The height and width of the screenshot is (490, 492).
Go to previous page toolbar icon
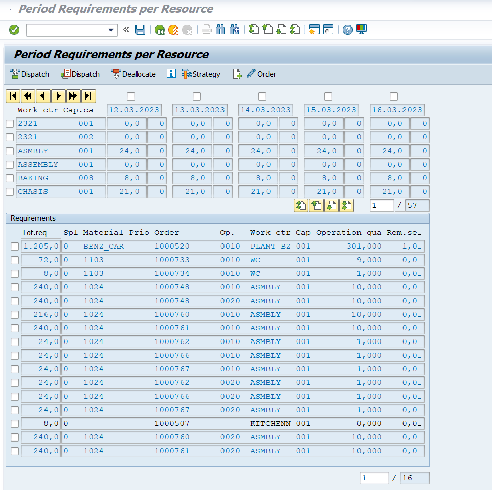coord(267,29)
